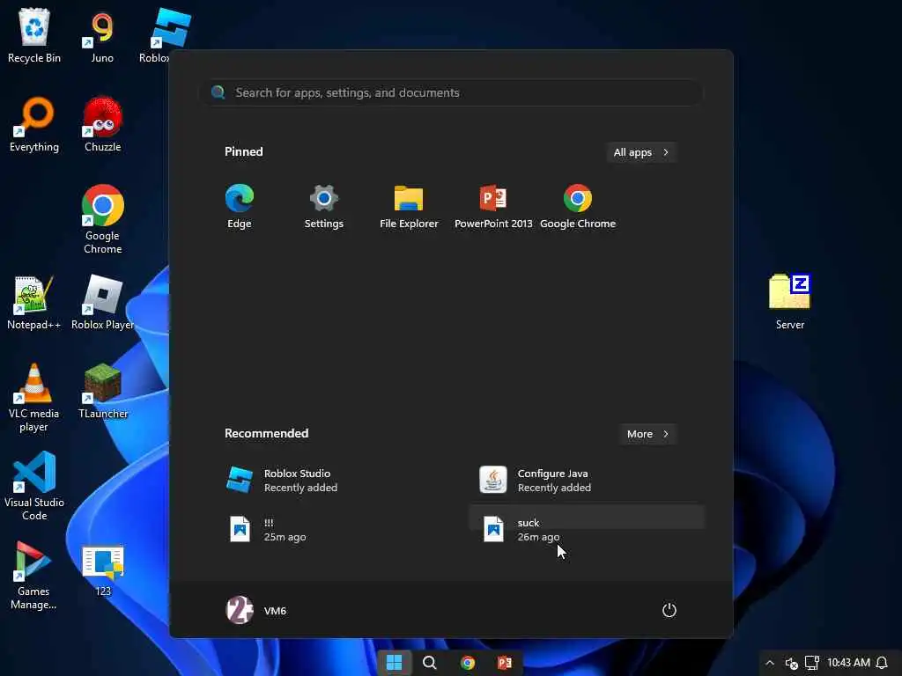Expand More recommended items
Viewport: 902px width, 676px height.
[647, 434]
